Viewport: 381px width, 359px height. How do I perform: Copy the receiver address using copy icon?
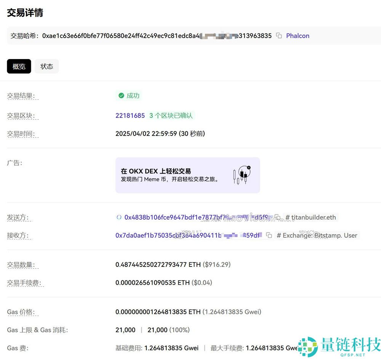[269, 235]
